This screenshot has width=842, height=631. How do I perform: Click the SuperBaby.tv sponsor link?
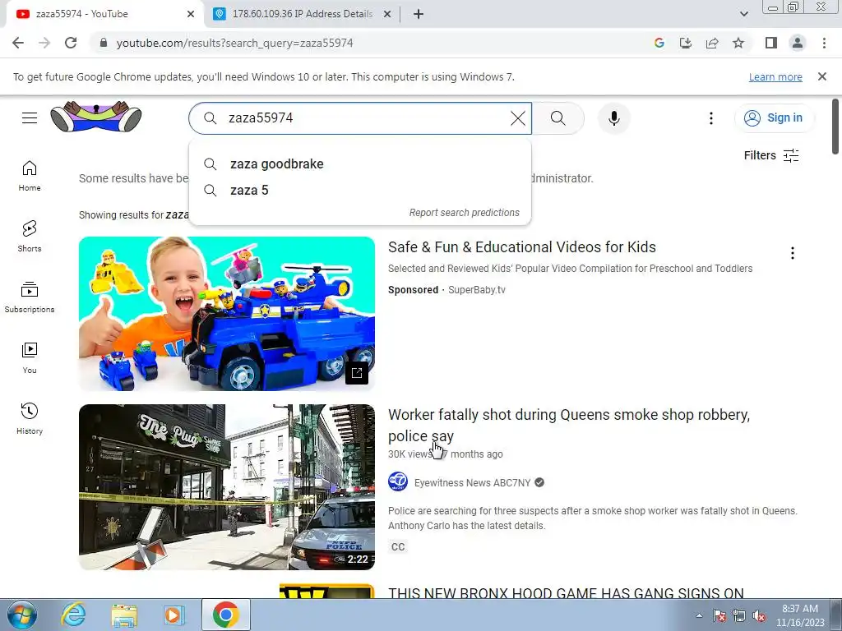(x=477, y=290)
